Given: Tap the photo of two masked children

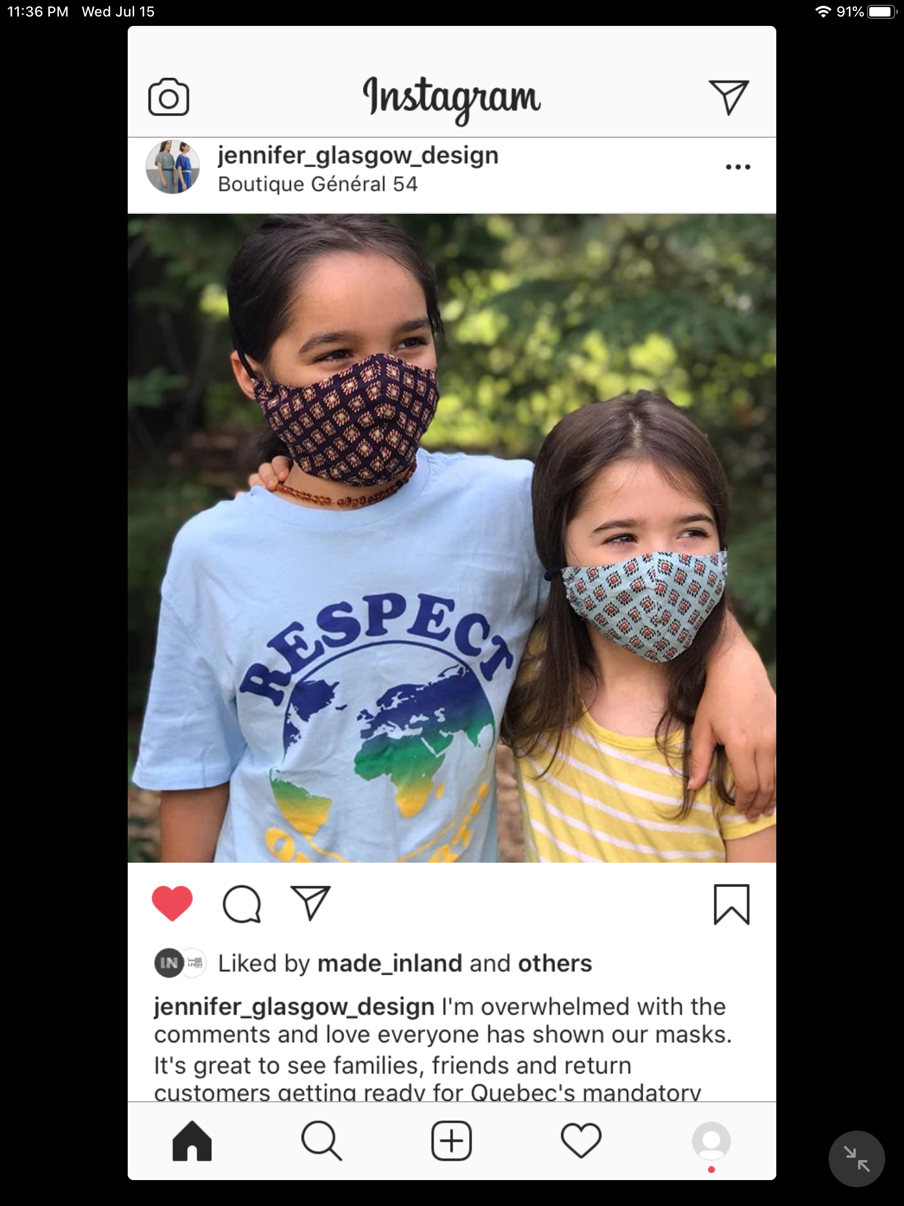Looking at the screenshot, I should point(452,538).
